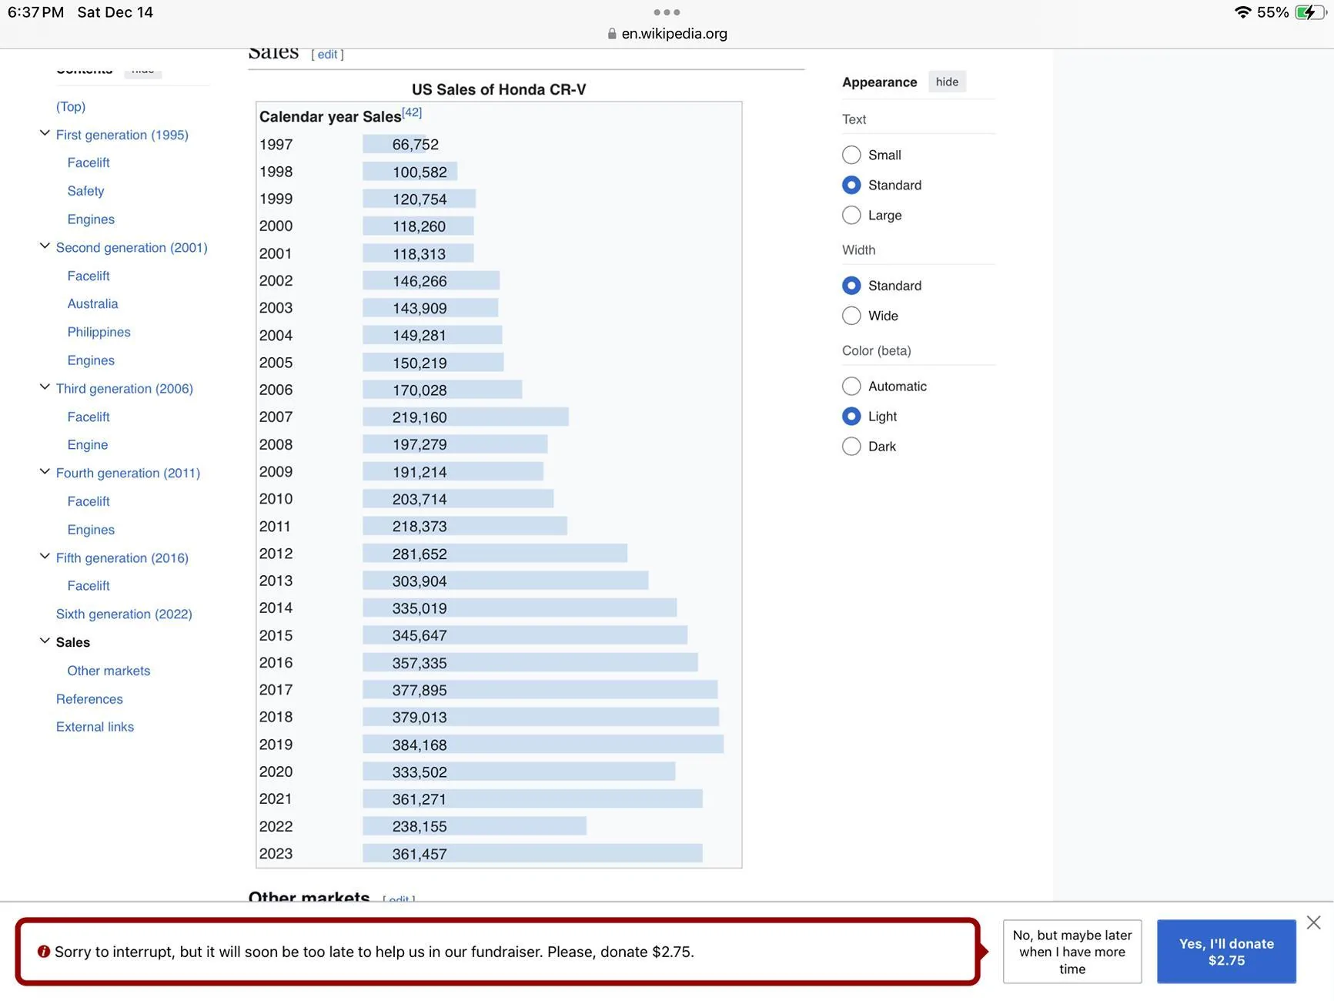Select Wide width option
Image resolution: width=1334 pixels, height=1001 pixels.
coord(851,316)
